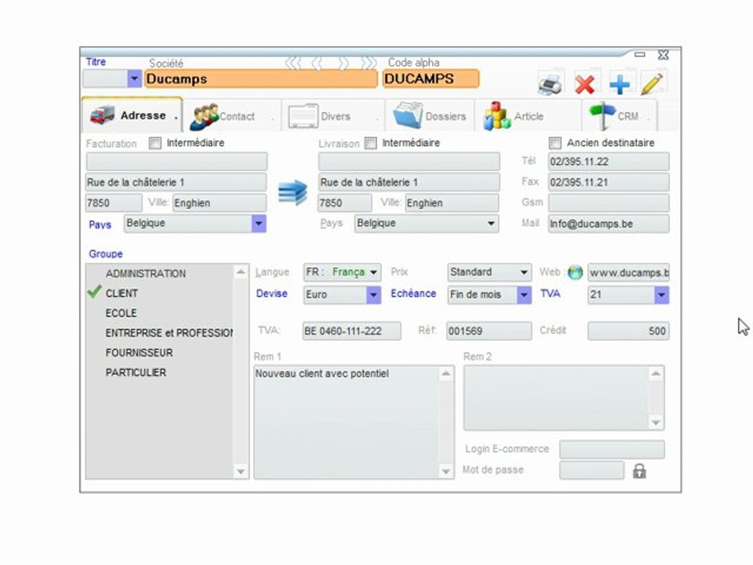Click the Mail field info@ducamps.be
Viewport: 753px width, 565px height.
(609, 224)
